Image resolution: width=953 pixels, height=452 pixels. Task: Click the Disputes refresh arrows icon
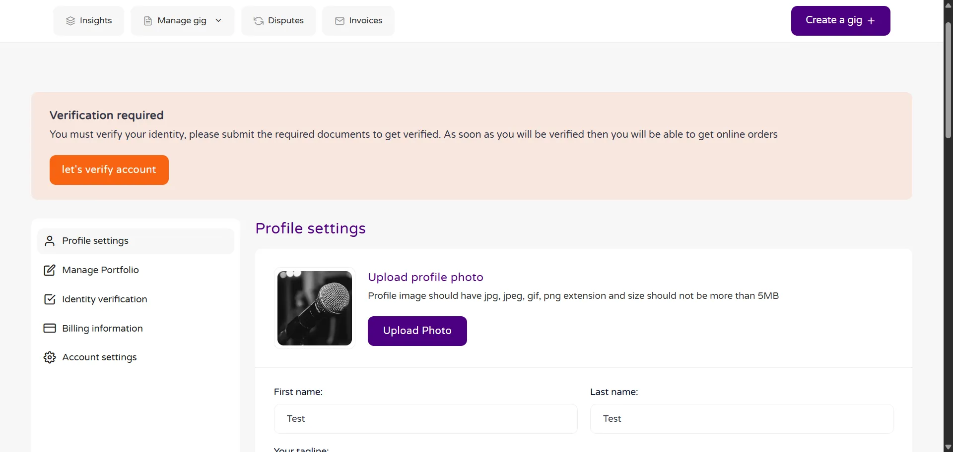[x=259, y=21]
